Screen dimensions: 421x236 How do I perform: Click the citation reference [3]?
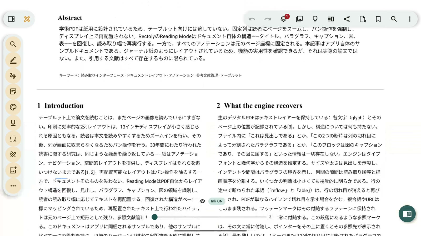point(290,127)
